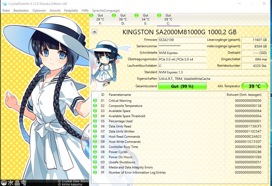This screenshot has height=186, width=272.
Task: Click the Firmware field S5Z42109
Action: click(x=182, y=40)
